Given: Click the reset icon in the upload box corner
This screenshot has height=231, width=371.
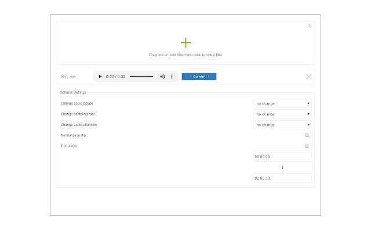Looking at the screenshot, I should [310, 25].
